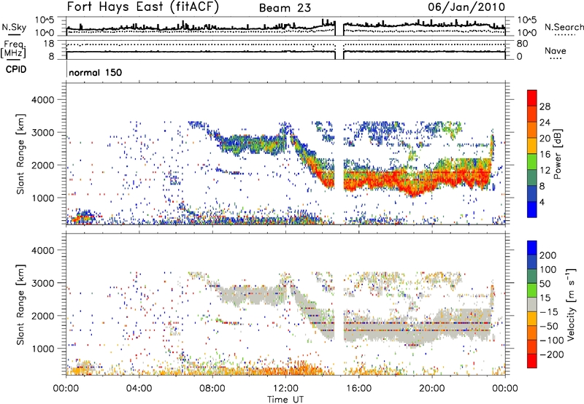Click the 'Freq. [MHz]' label
Screen dimensions: 584x404
[13, 50]
